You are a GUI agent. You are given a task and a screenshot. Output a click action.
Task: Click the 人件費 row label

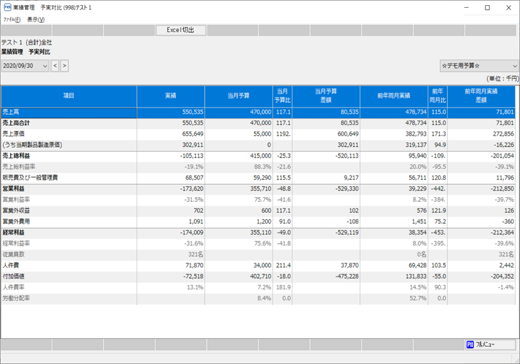11,265
